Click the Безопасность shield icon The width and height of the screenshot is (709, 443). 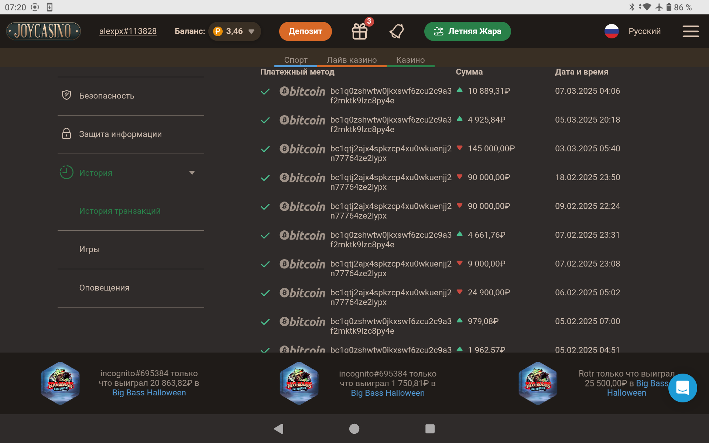tap(66, 95)
